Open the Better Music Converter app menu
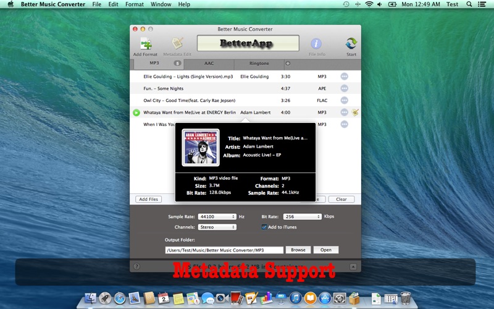The width and height of the screenshot is (494, 309). pos(53,4)
